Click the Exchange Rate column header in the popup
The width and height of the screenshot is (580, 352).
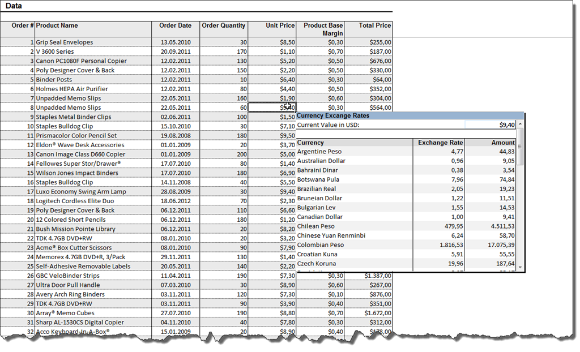(438, 143)
